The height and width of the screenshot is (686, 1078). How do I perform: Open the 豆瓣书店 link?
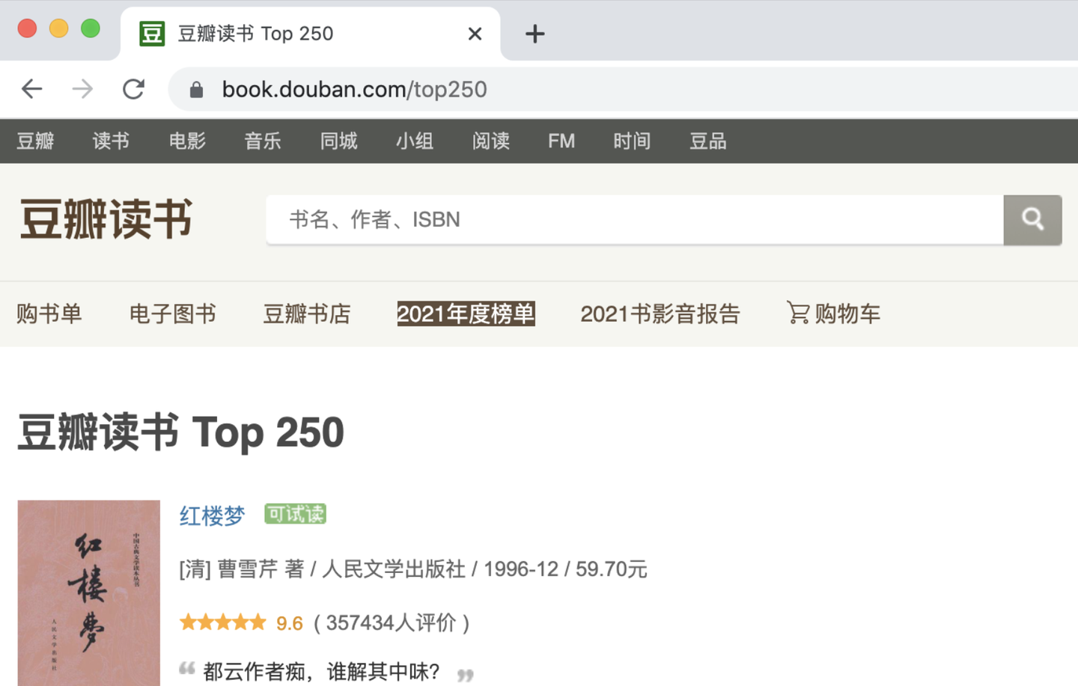(307, 313)
